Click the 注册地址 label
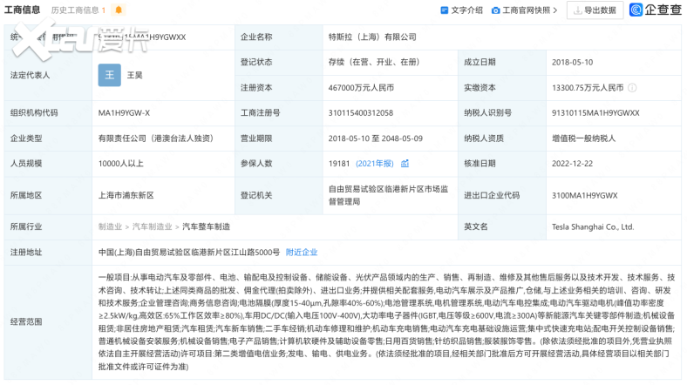Image resolution: width=687 pixels, height=385 pixels. [x=26, y=253]
